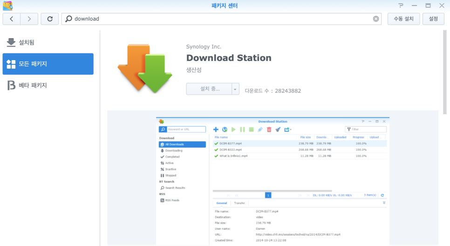This screenshot has height=246, width=450.
Task: Open the 설정 settings button
Action: pyautogui.click(x=433, y=19)
